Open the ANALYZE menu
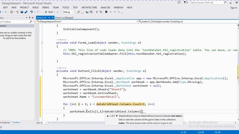 coord(105,7)
